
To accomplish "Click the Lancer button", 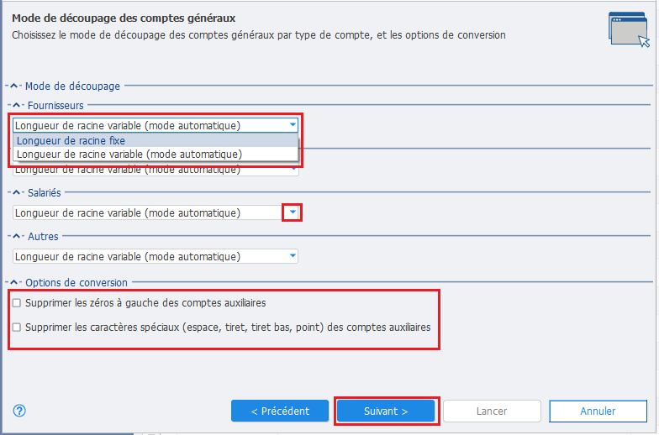I will 492,411.
